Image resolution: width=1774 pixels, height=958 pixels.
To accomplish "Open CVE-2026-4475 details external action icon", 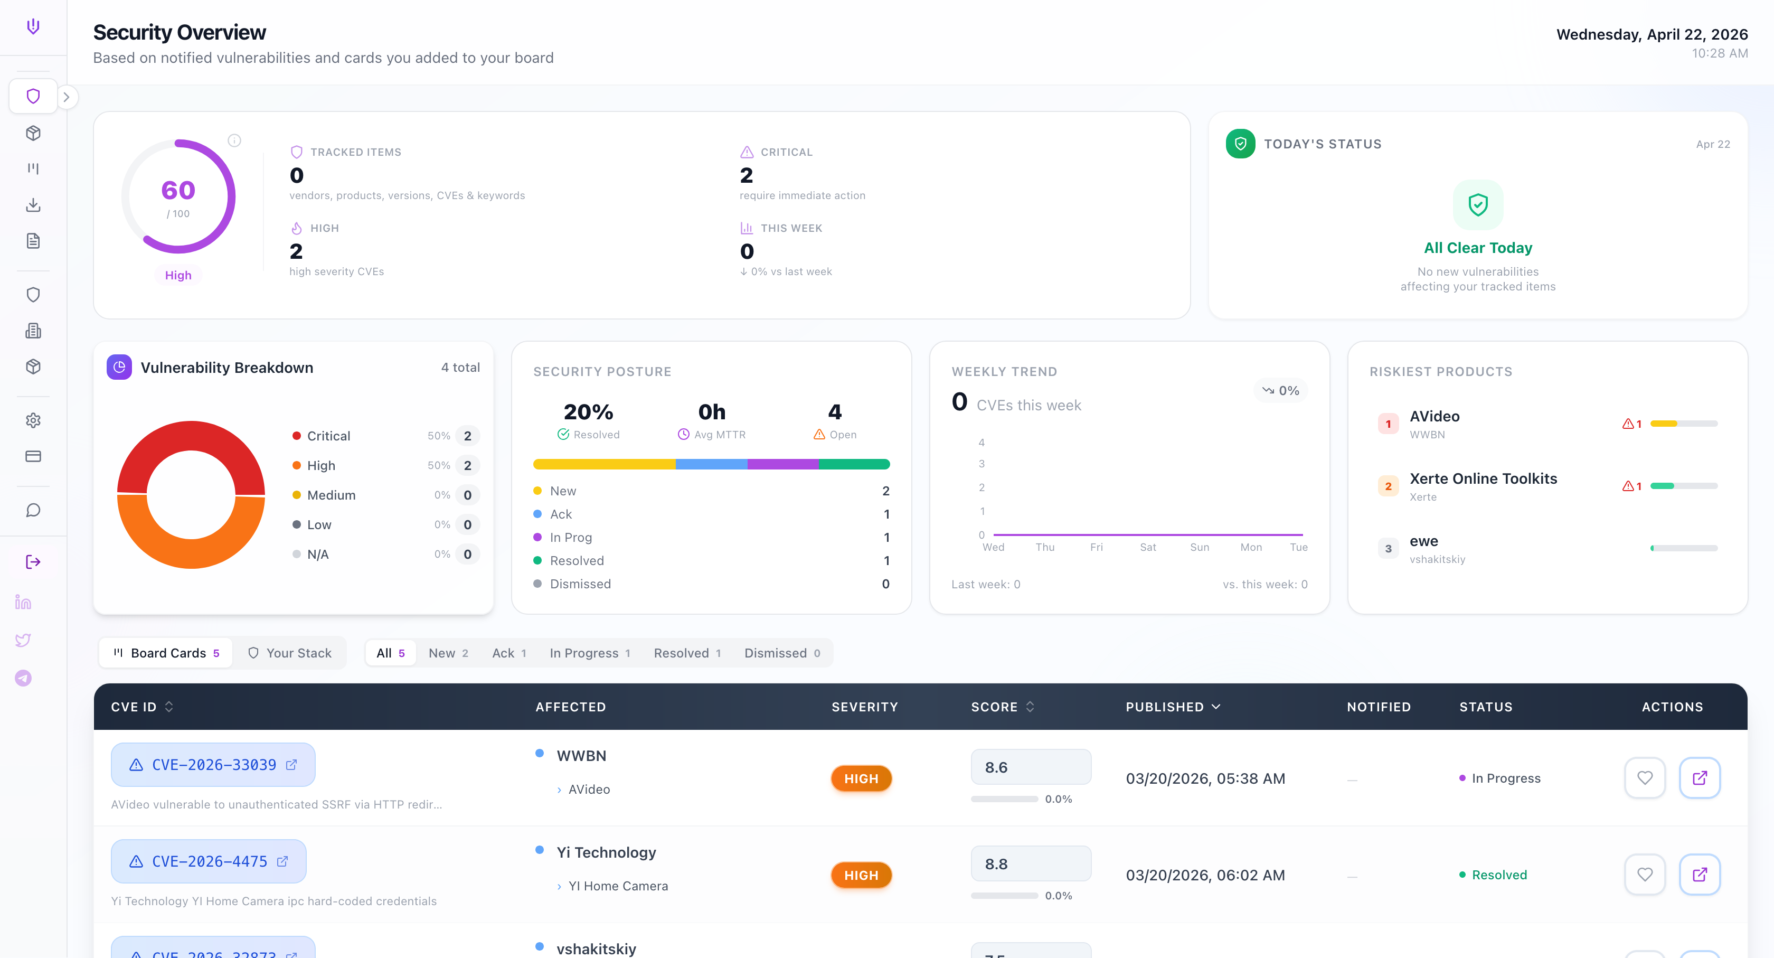I will pyautogui.click(x=1700, y=875).
